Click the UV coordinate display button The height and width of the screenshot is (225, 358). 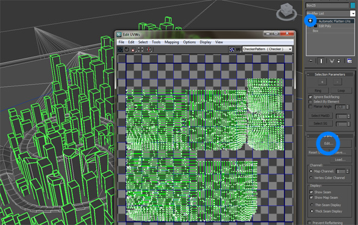click(238, 49)
